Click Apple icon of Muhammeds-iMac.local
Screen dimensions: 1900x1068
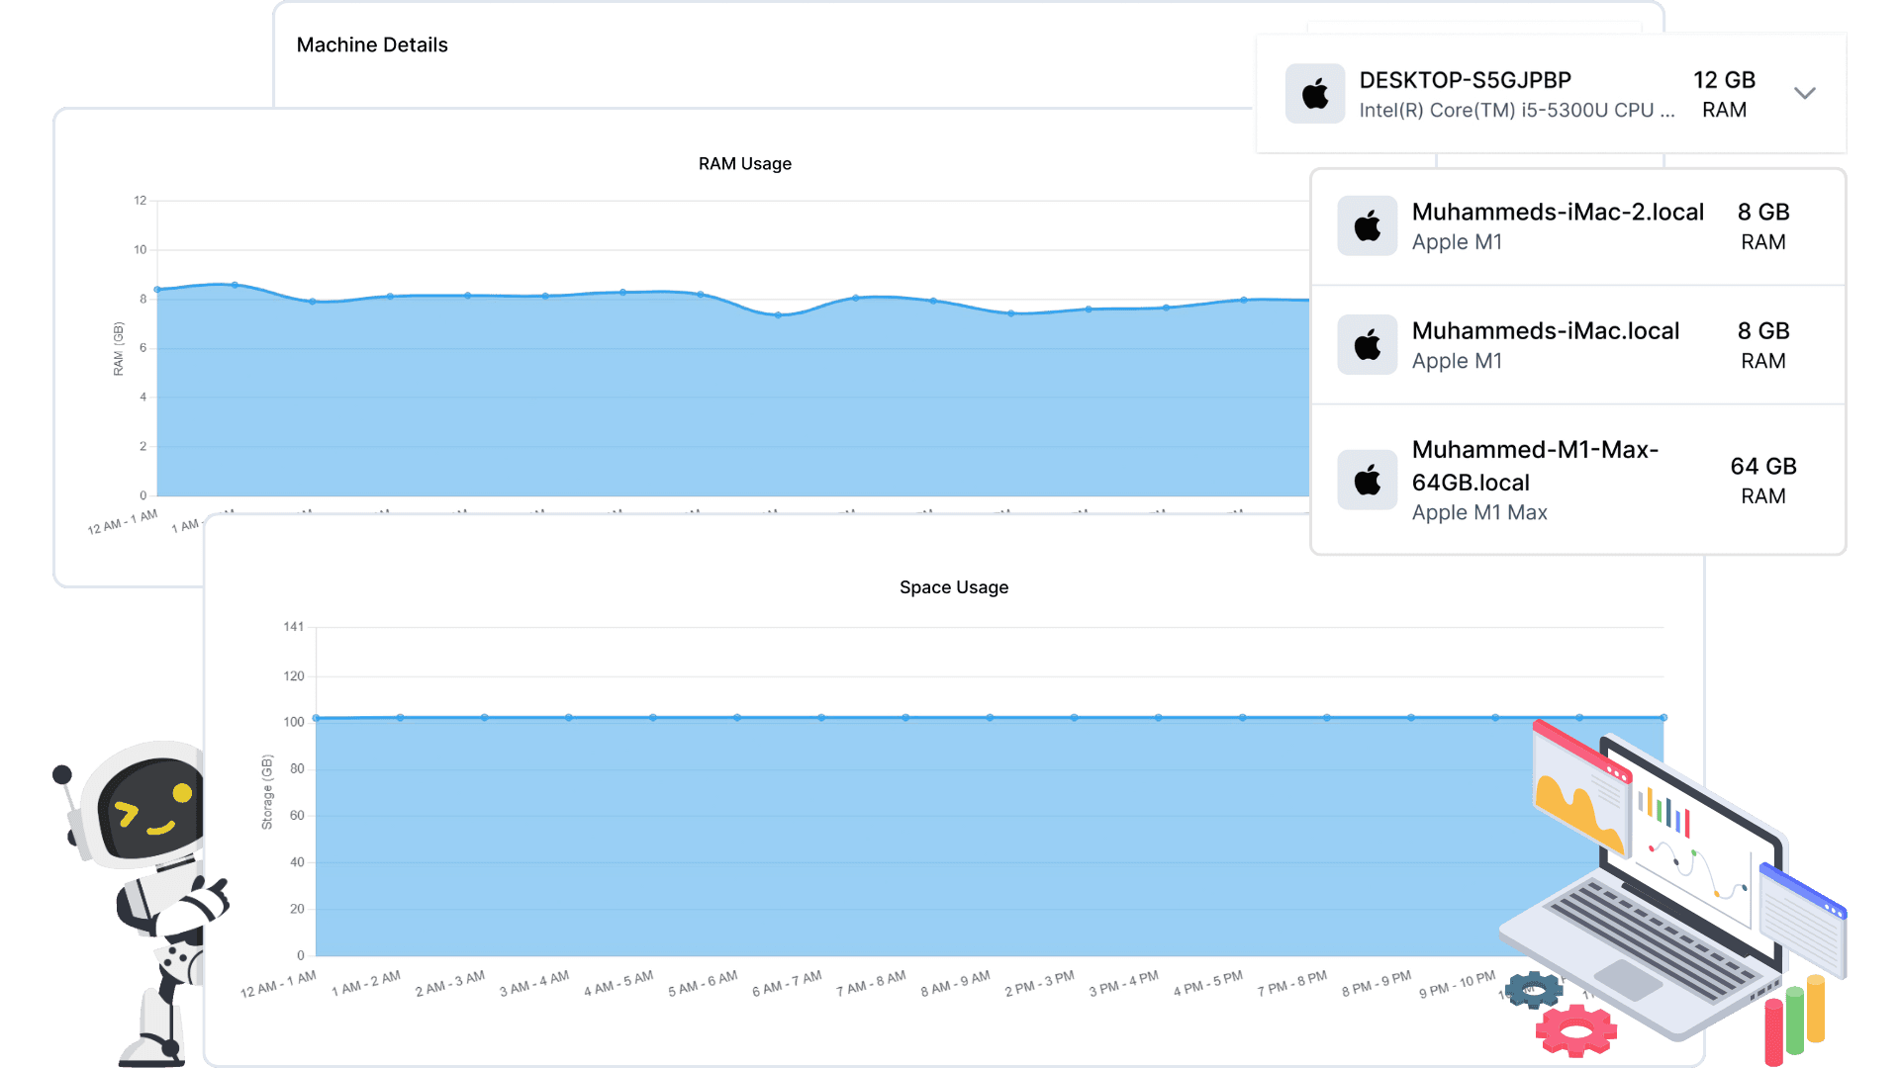(x=1368, y=344)
